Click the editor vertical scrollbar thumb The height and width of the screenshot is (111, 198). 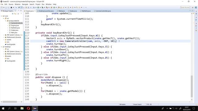coord(192,86)
